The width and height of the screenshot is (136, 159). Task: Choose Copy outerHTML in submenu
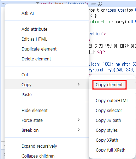coord(112,101)
